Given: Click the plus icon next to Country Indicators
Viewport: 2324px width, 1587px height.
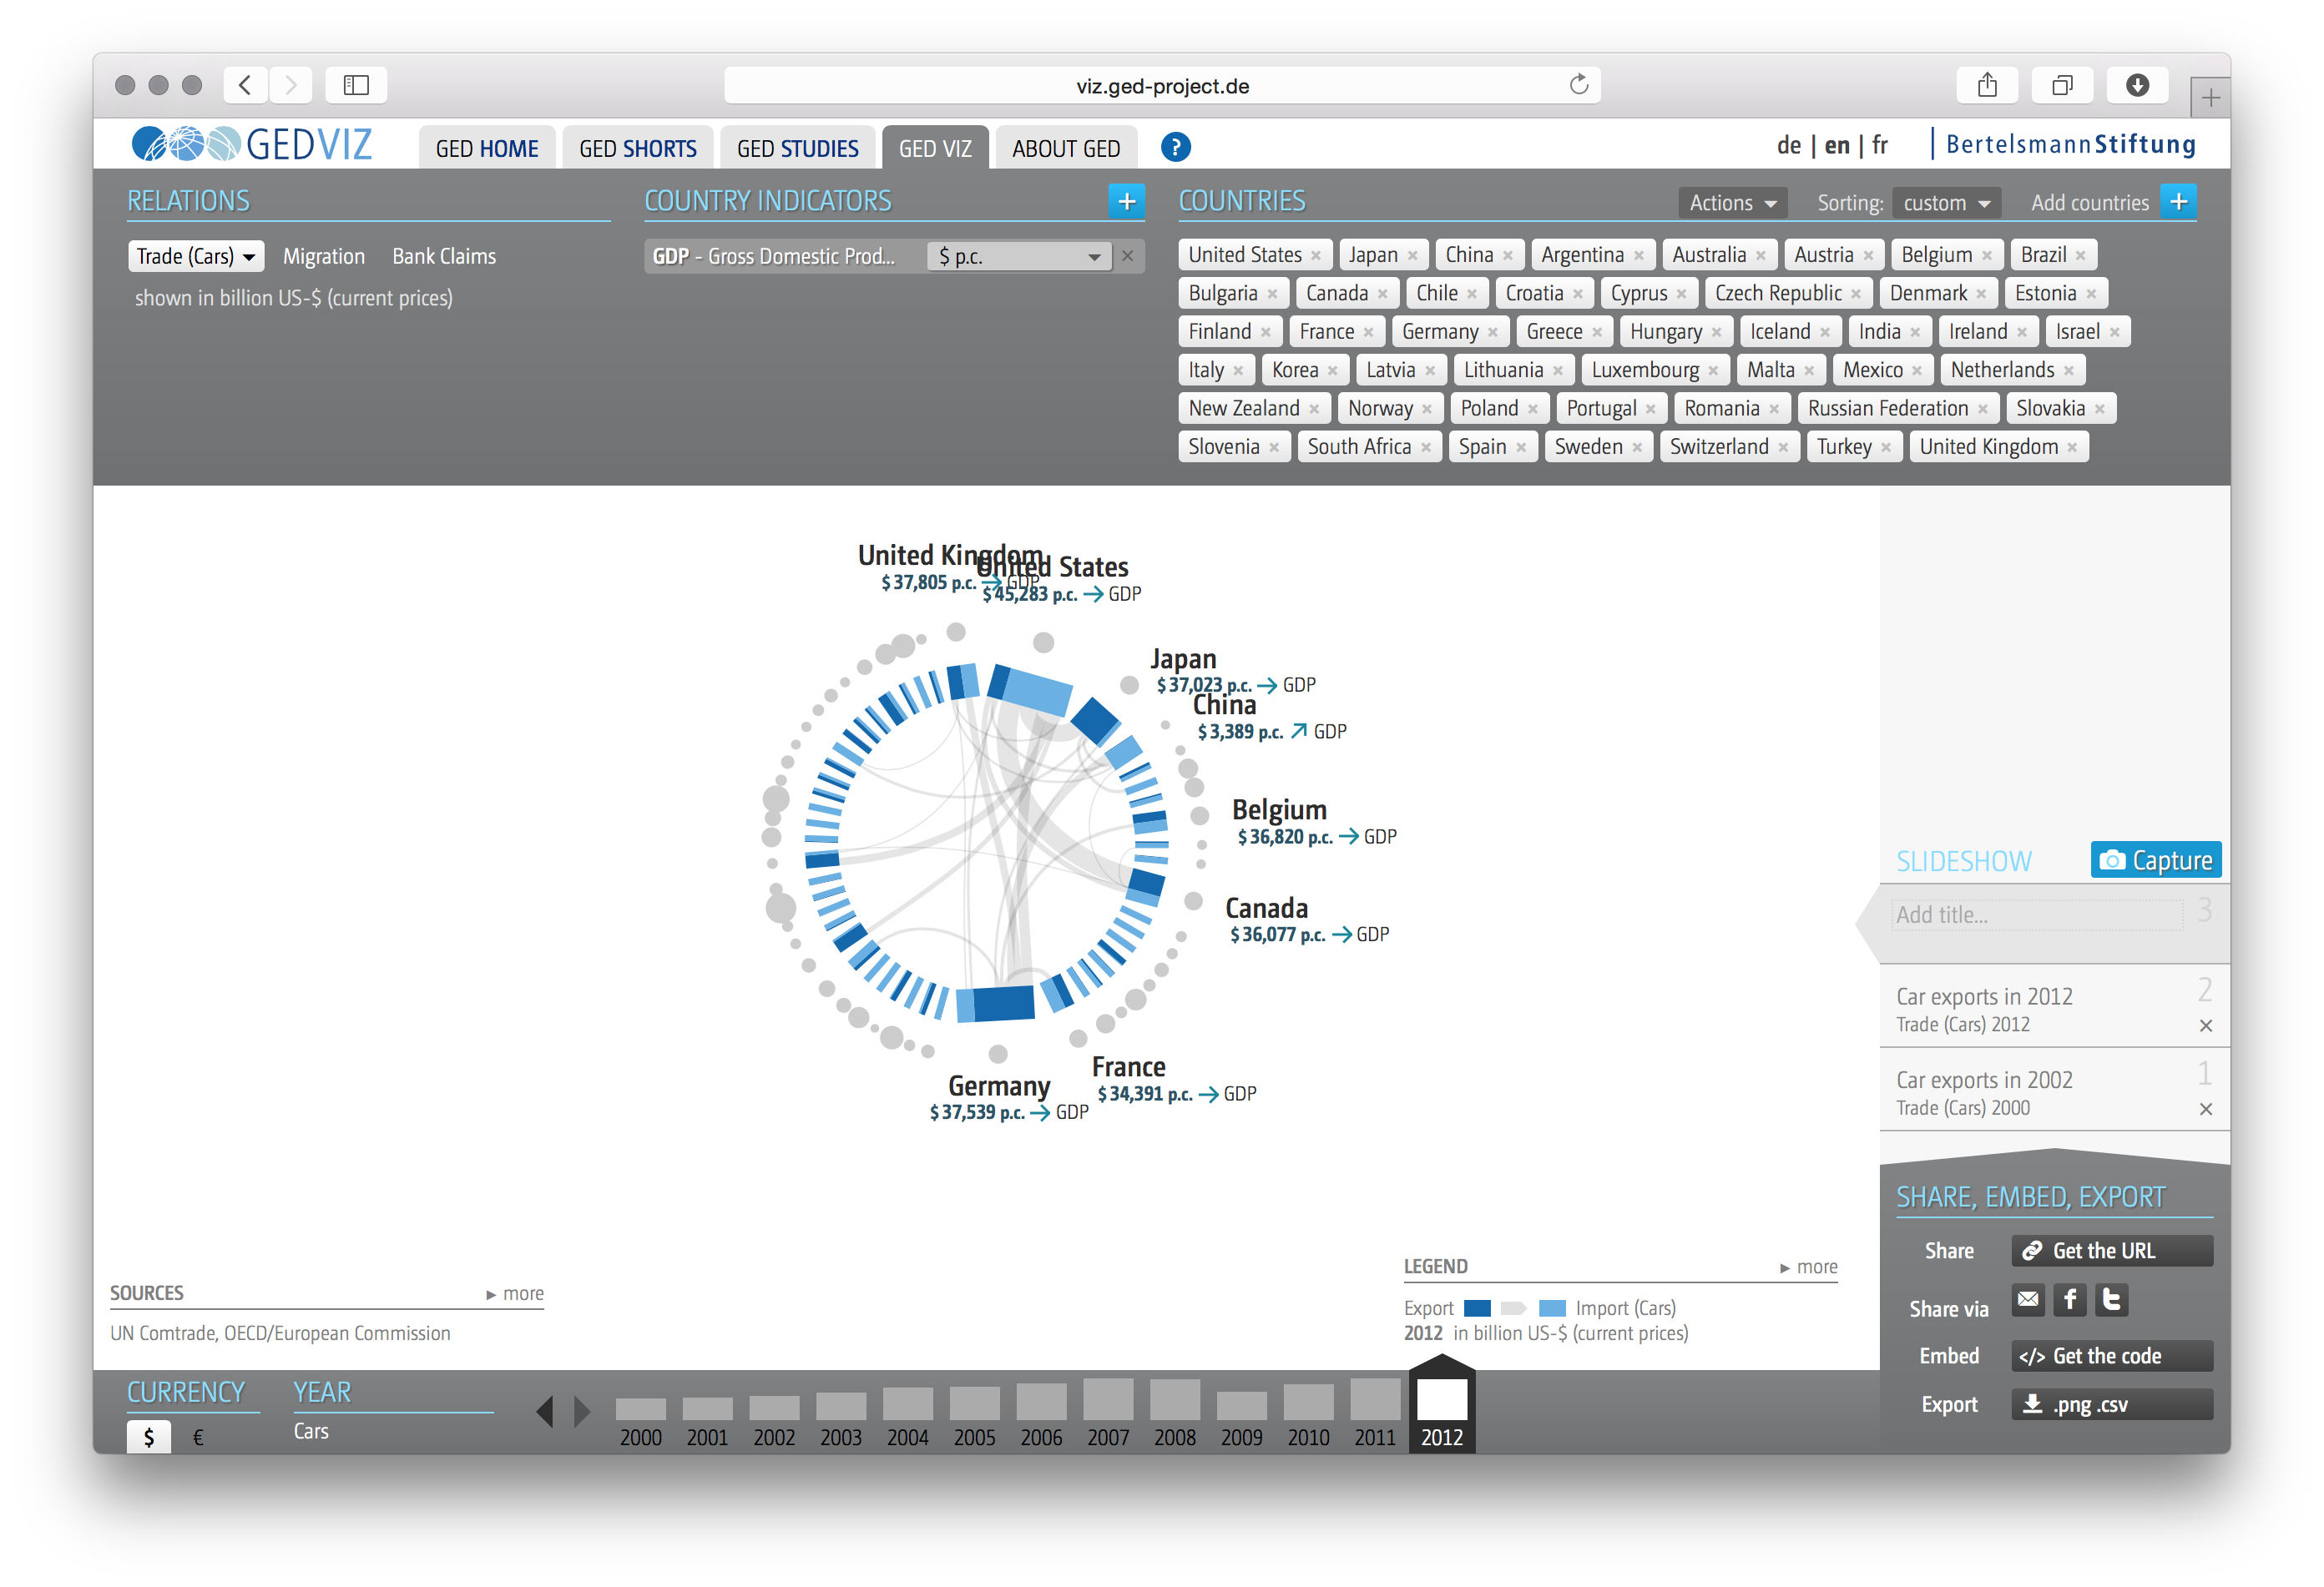Looking at the screenshot, I should coord(1126,202).
